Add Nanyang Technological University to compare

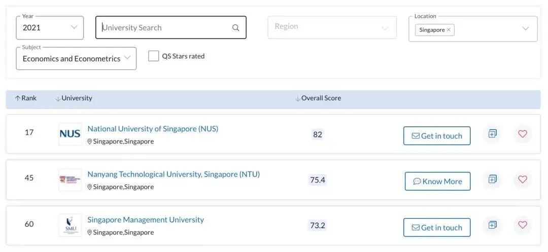click(x=492, y=179)
